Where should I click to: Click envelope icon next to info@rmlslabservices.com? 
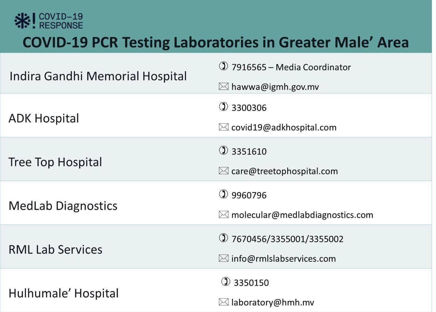coord(223,259)
